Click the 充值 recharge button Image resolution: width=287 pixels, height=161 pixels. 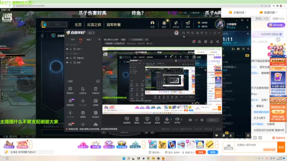click(201, 152)
